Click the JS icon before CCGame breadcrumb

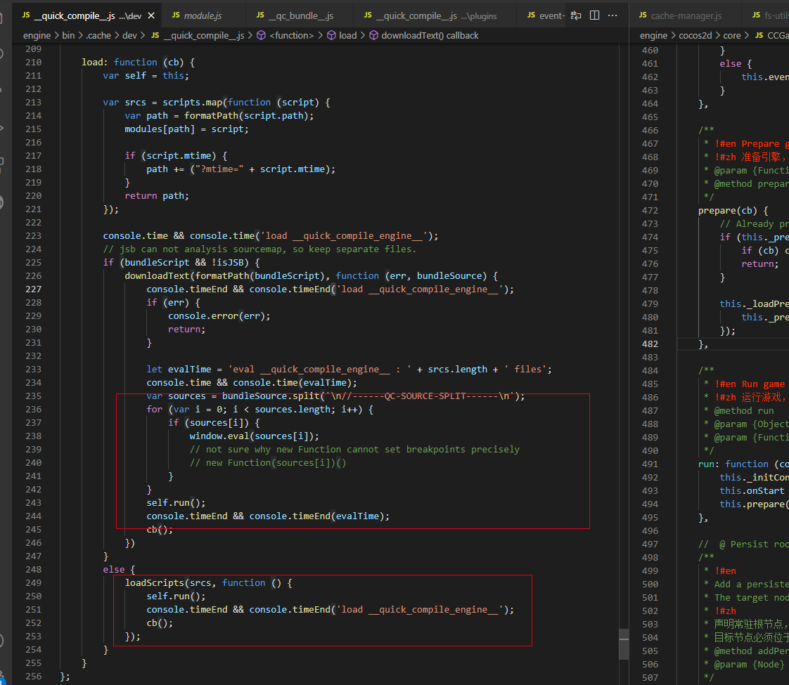[759, 35]
